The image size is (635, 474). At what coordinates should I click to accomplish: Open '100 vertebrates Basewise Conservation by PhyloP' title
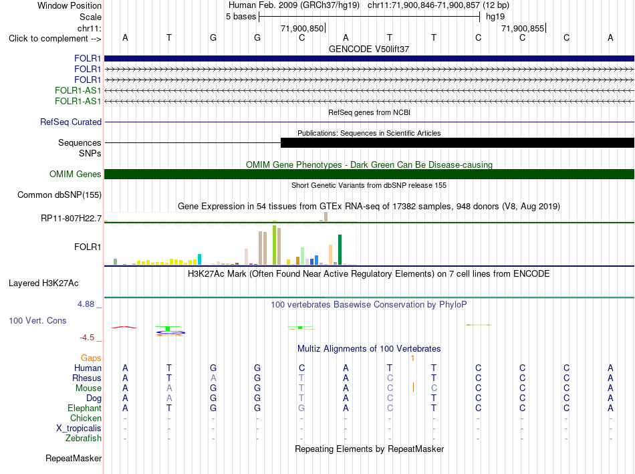[x=369, y=305]
